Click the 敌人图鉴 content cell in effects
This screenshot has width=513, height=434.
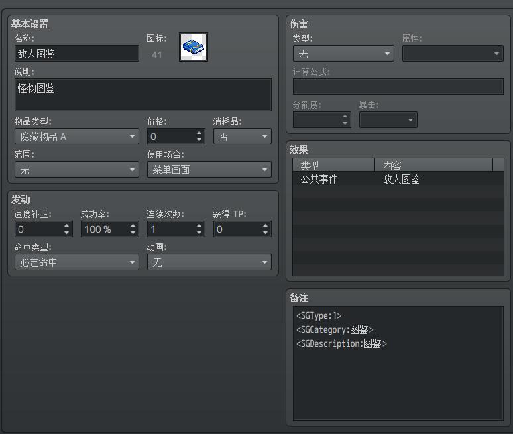(401, 179)
